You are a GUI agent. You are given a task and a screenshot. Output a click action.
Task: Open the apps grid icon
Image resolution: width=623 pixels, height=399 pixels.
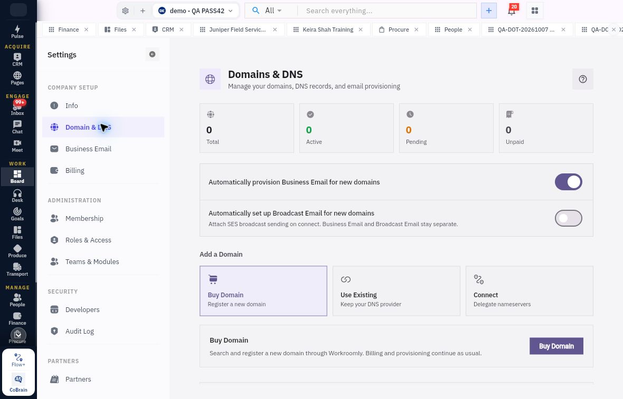coord(535,11)
